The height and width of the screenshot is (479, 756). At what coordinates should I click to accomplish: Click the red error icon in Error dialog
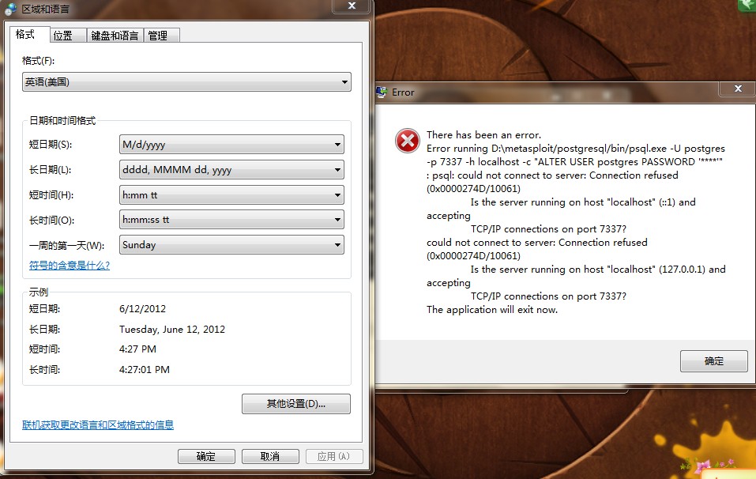tap(408, 141)
